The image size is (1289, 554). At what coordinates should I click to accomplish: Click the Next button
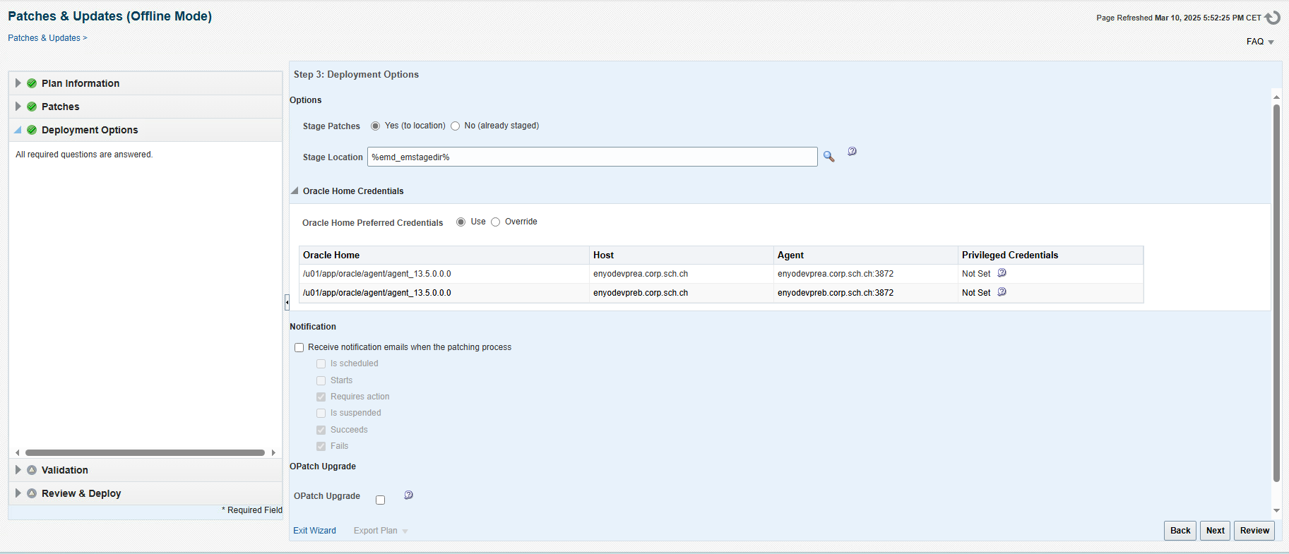[1215, 531]
